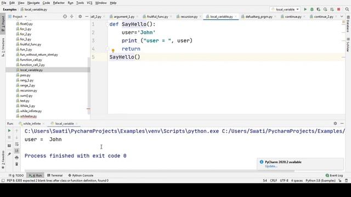
Task: Click the Run console horizontal scrollbar
Action: click(159, 171)
